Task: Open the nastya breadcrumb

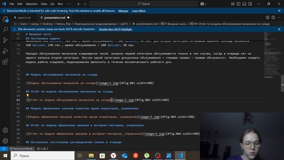Action: click(35, 24)
